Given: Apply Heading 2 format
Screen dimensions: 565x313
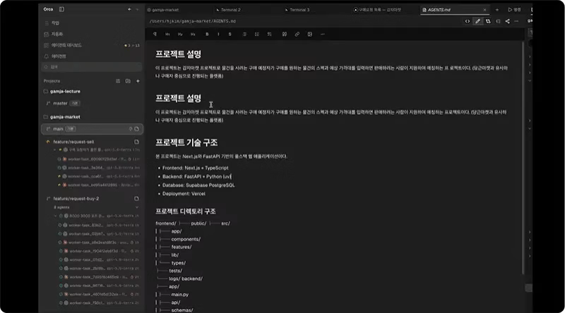Looking at the screenshot, I should 180,34.
